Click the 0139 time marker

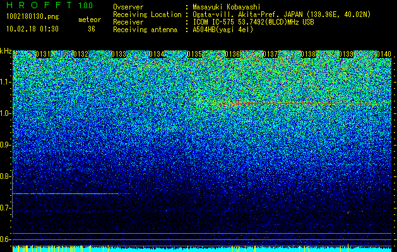(x=346, y=54)
